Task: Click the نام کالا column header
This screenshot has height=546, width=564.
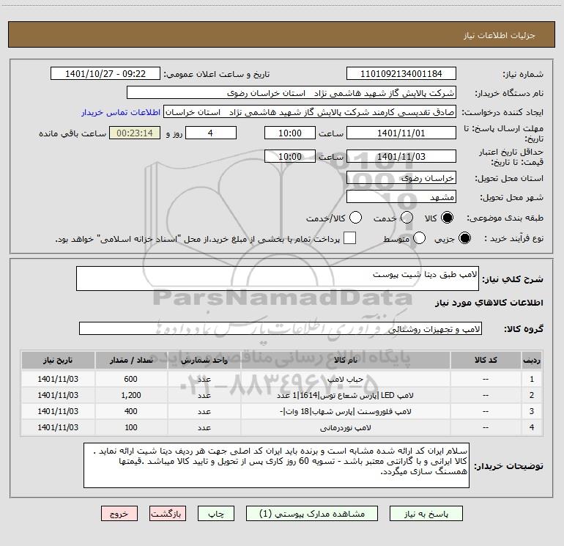Action: (x=345, y=360)
